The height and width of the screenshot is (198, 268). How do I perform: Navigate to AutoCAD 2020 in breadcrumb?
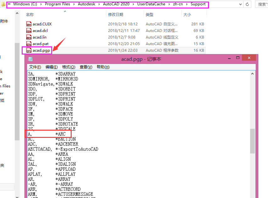pos(116,4)
